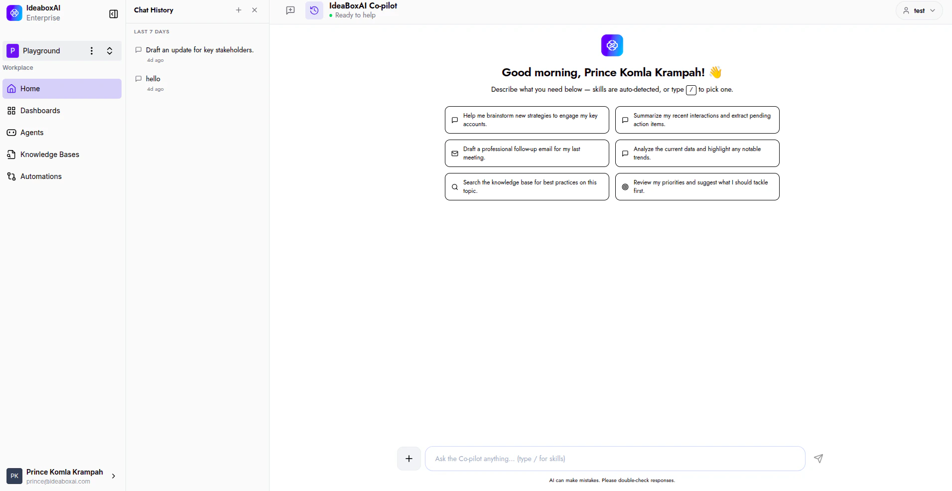This screenshot has height=491, width=952.
Task: Go to Home in the sidebar
Action: click(x=62, y=89)
